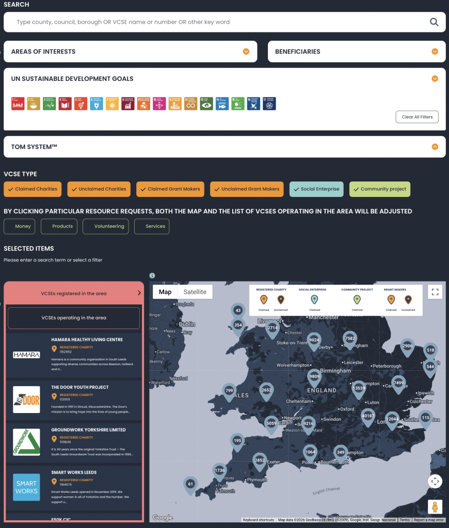Click the info icon above the map

pyautogui.click(x=152, y=276)
